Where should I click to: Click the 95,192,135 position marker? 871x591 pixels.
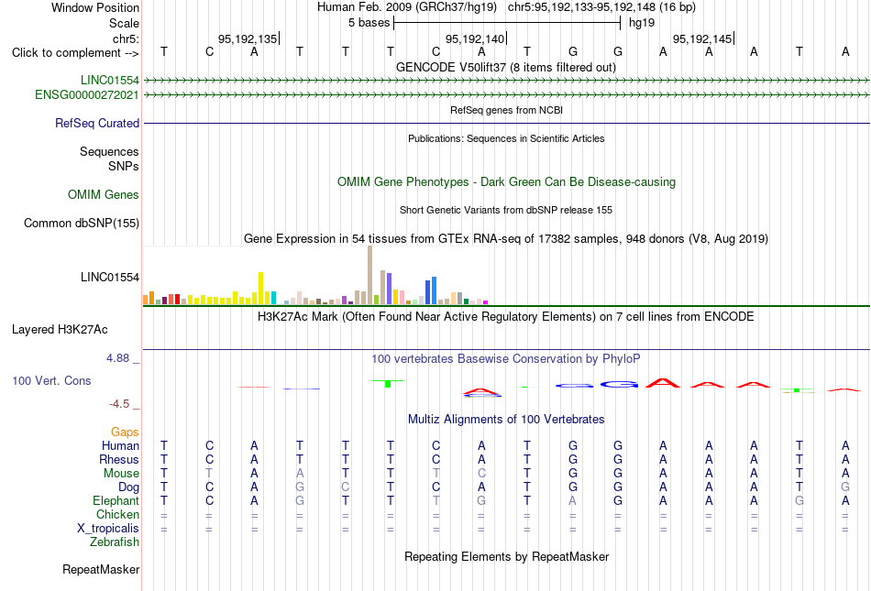coord(248,38)
